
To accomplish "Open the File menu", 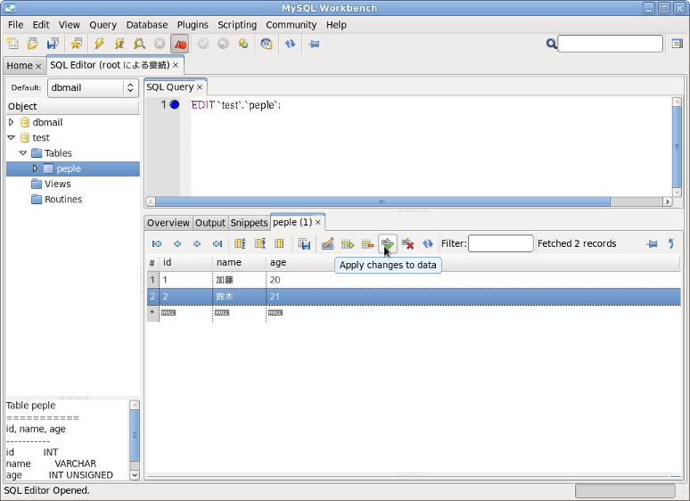I will coord(15,25).
